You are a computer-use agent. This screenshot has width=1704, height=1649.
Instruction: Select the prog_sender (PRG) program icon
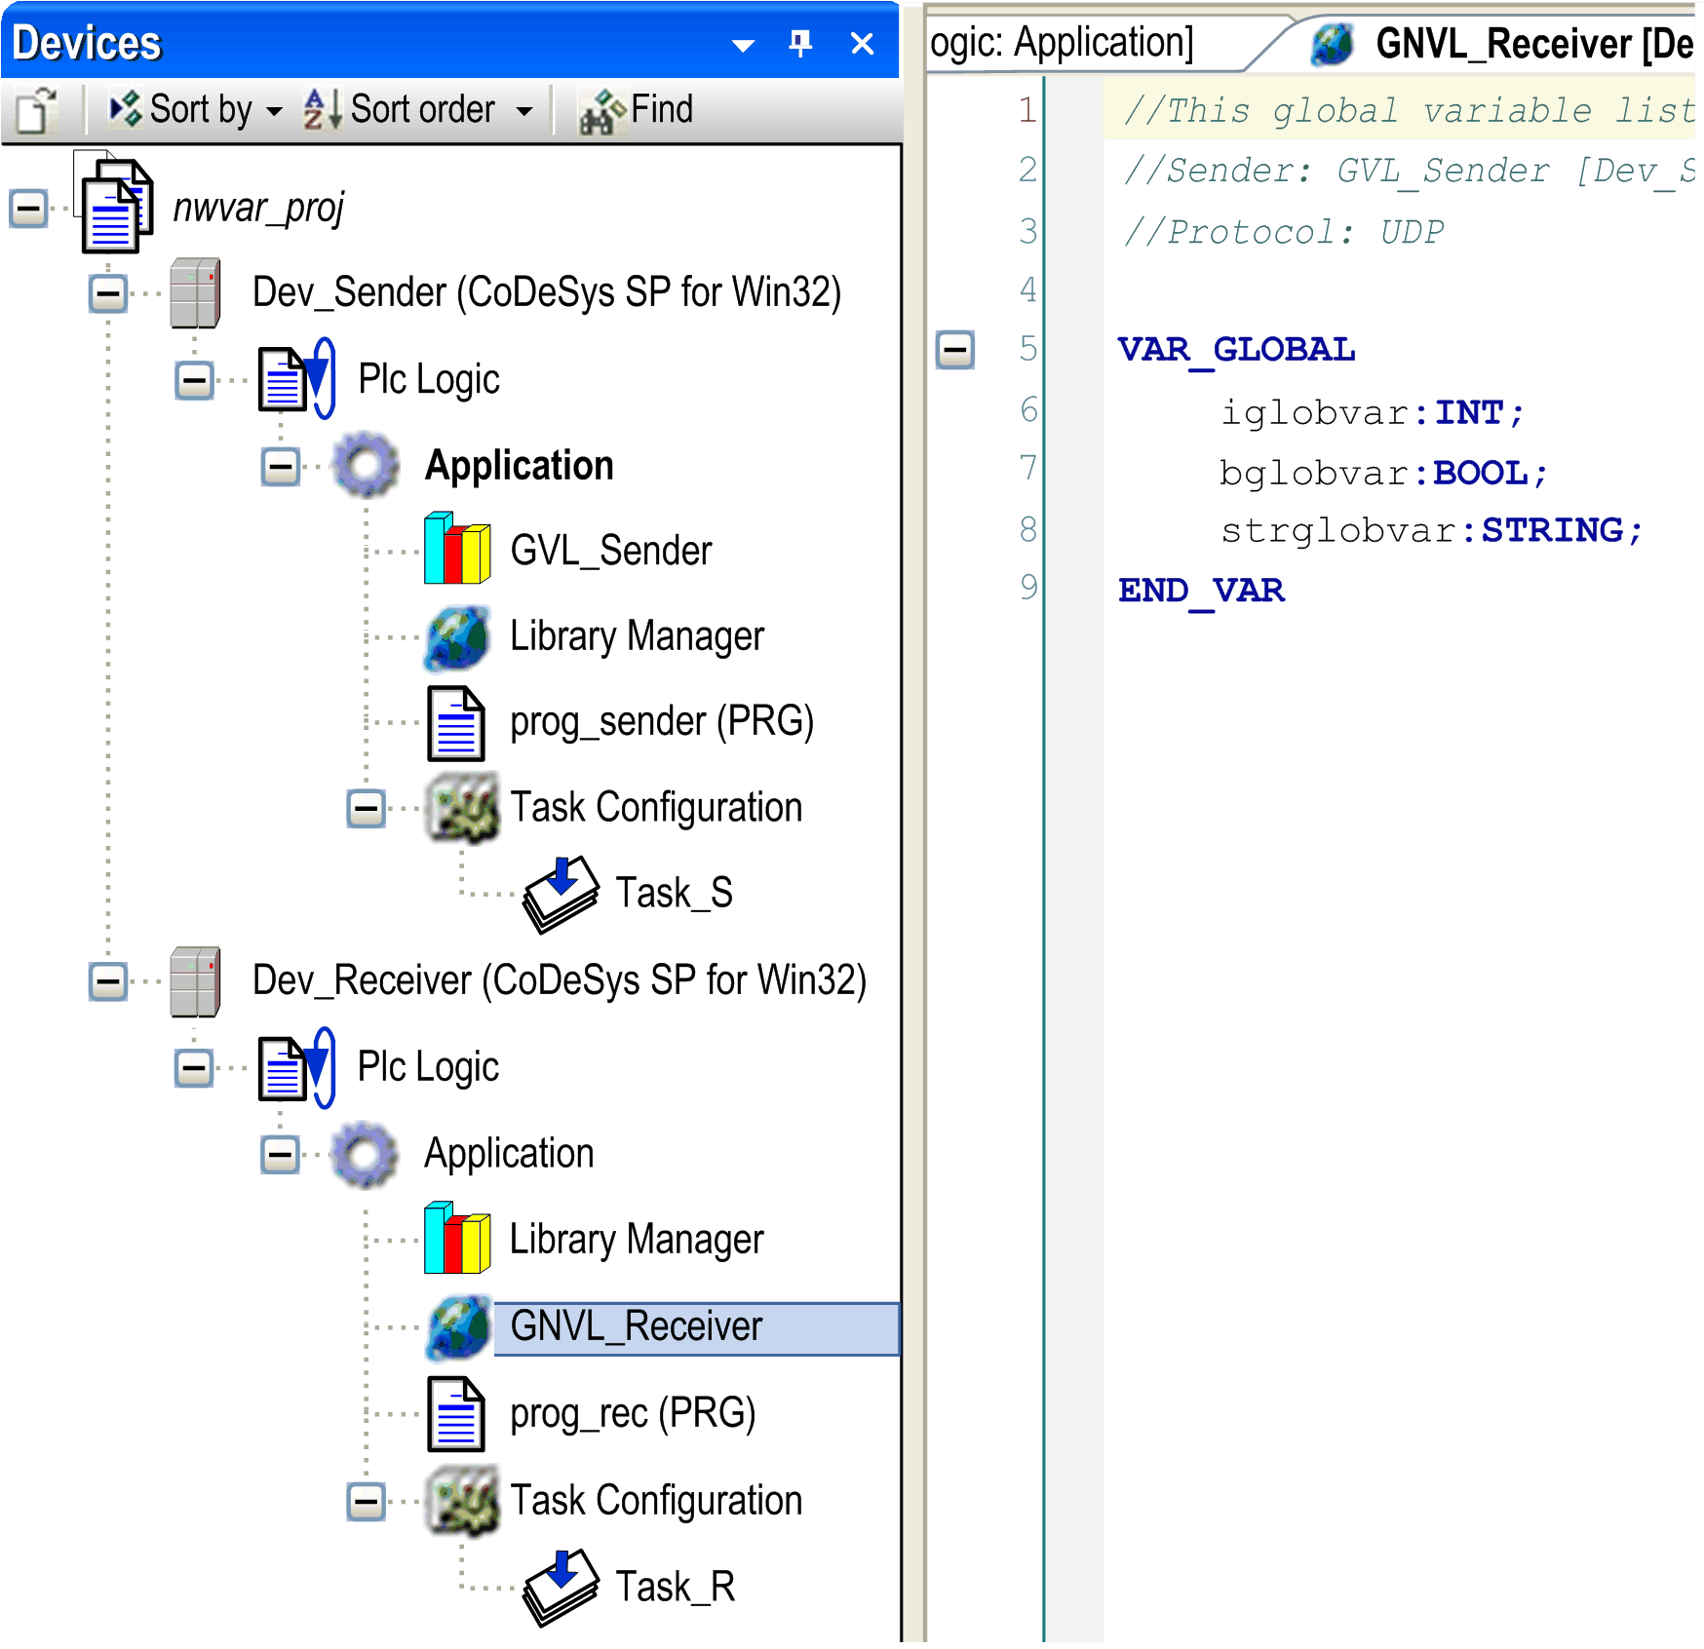point(455,721)
